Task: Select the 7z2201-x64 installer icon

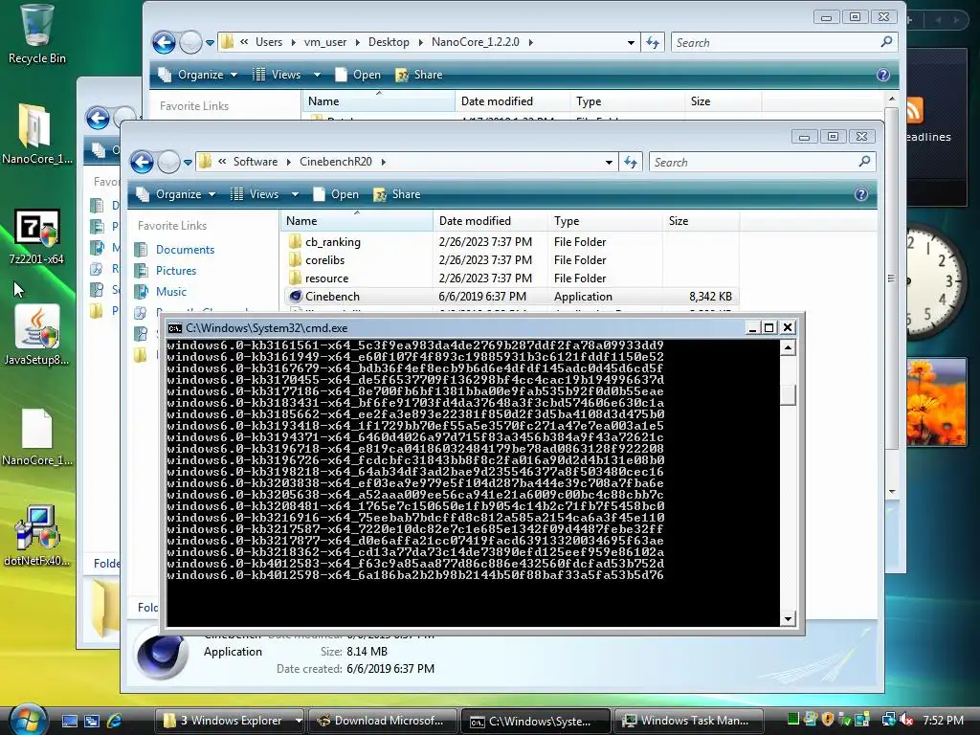Action: coord(36,236)
